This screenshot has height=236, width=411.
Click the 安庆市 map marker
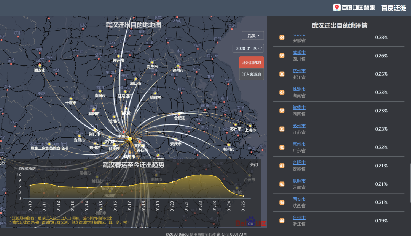[176, 140]
